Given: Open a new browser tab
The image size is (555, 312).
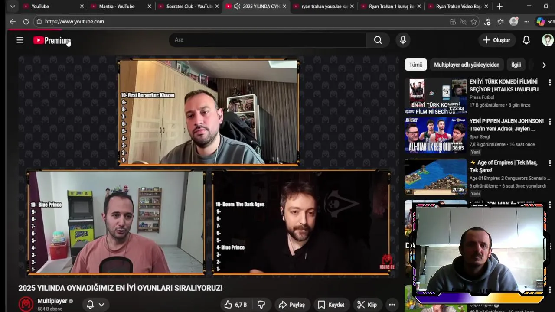Looking at the screenshot, I should 499,6.
